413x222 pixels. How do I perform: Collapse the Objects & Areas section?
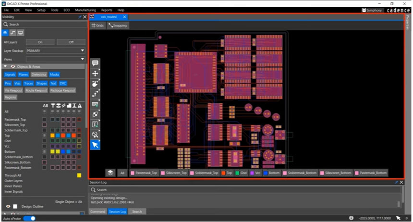[5, 66]
